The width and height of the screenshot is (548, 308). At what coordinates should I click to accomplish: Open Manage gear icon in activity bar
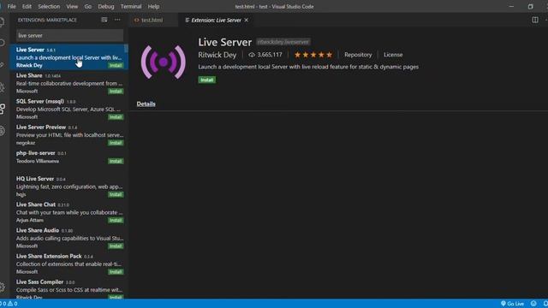[2, 287]
